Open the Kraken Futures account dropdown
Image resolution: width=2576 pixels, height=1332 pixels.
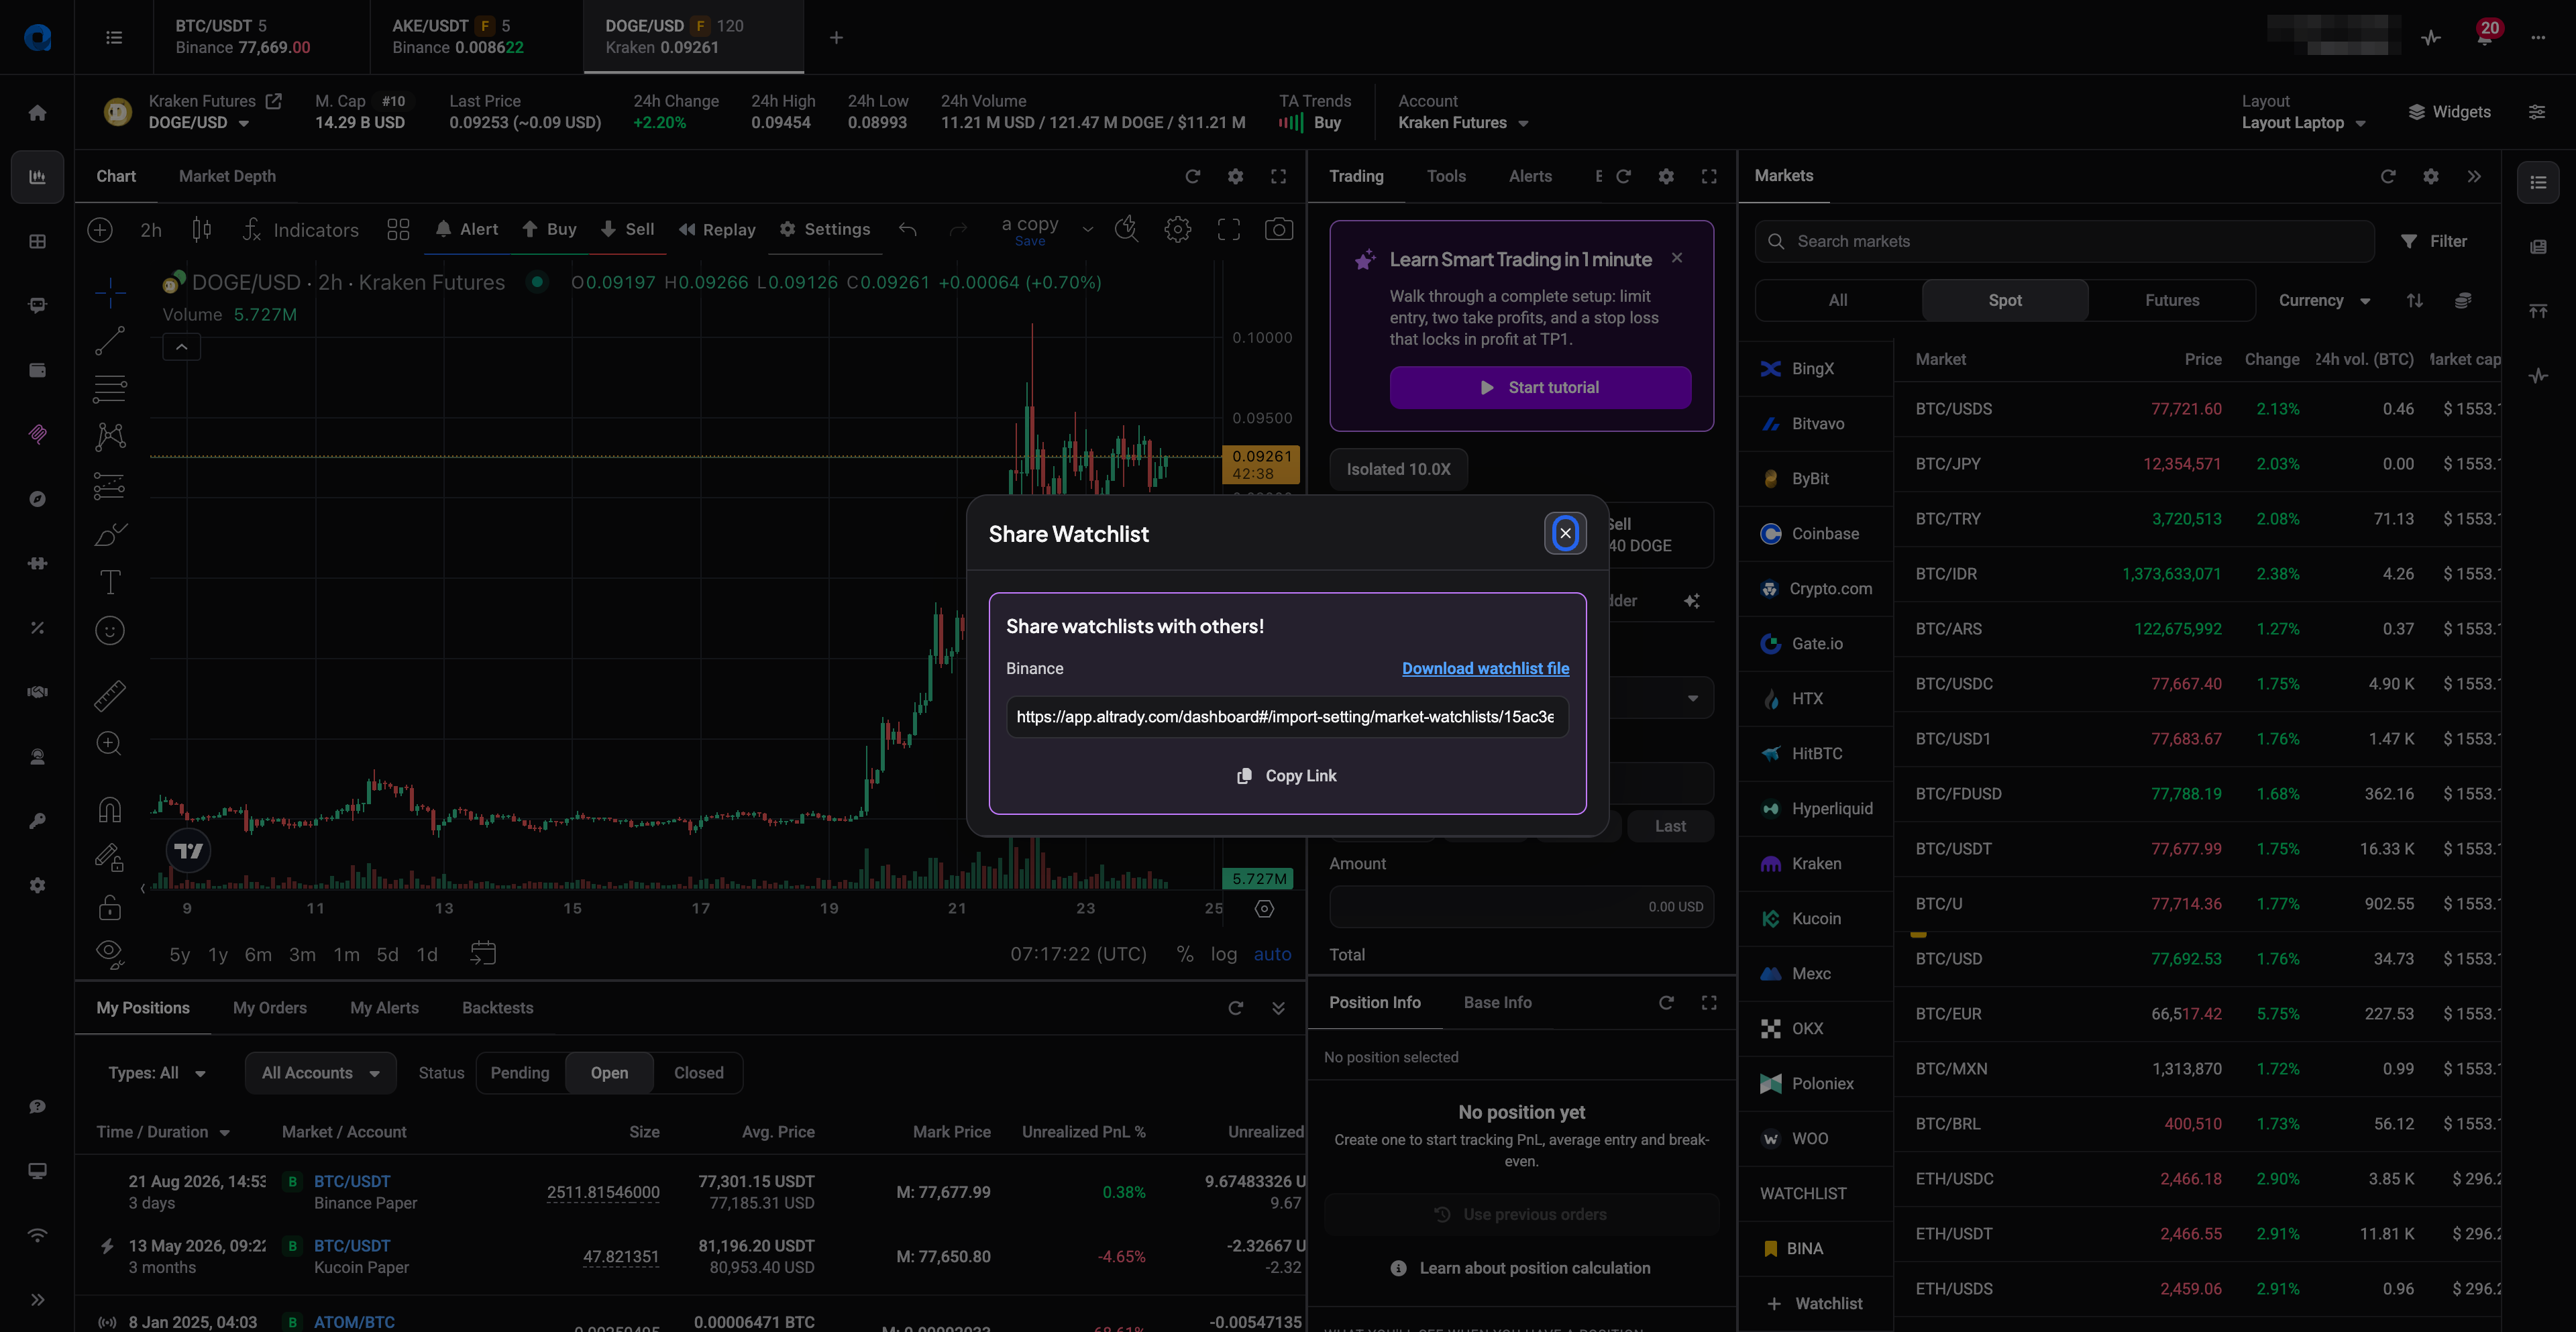click(1463, 123)
